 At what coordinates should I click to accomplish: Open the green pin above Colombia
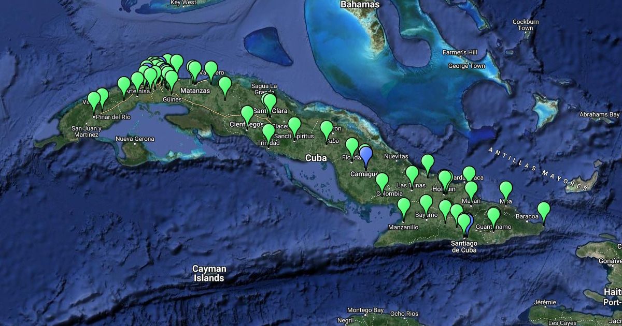pyautogui.click(x=382, y=181)
